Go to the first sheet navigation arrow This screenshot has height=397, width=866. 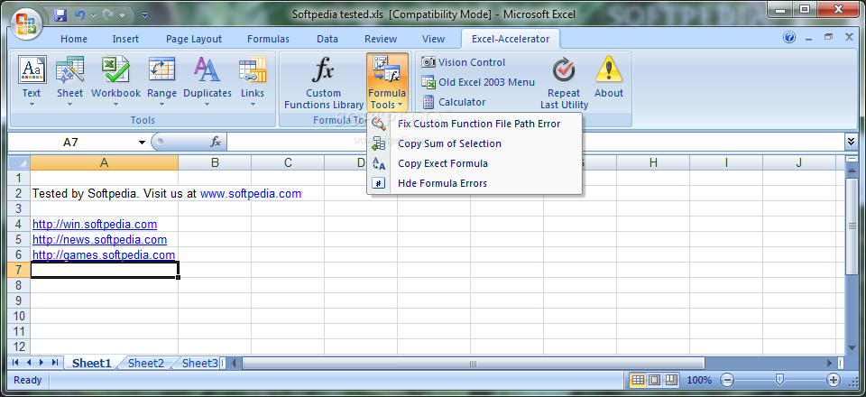tap(15, 363)
